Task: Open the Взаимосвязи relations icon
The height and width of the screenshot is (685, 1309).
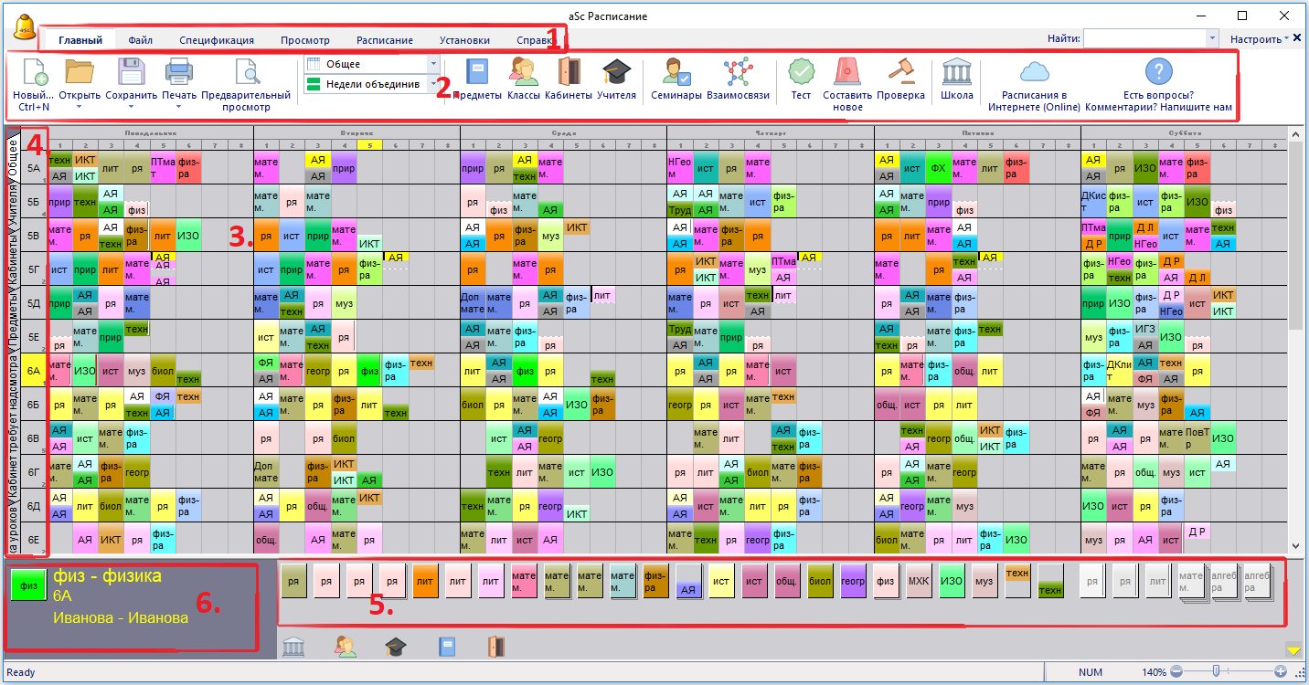Action: 737,73
